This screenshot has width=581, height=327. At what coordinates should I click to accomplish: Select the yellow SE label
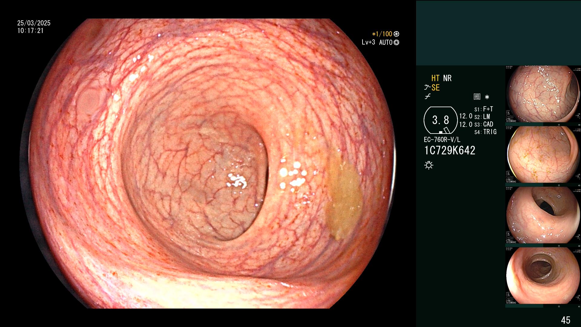point(435,88)
